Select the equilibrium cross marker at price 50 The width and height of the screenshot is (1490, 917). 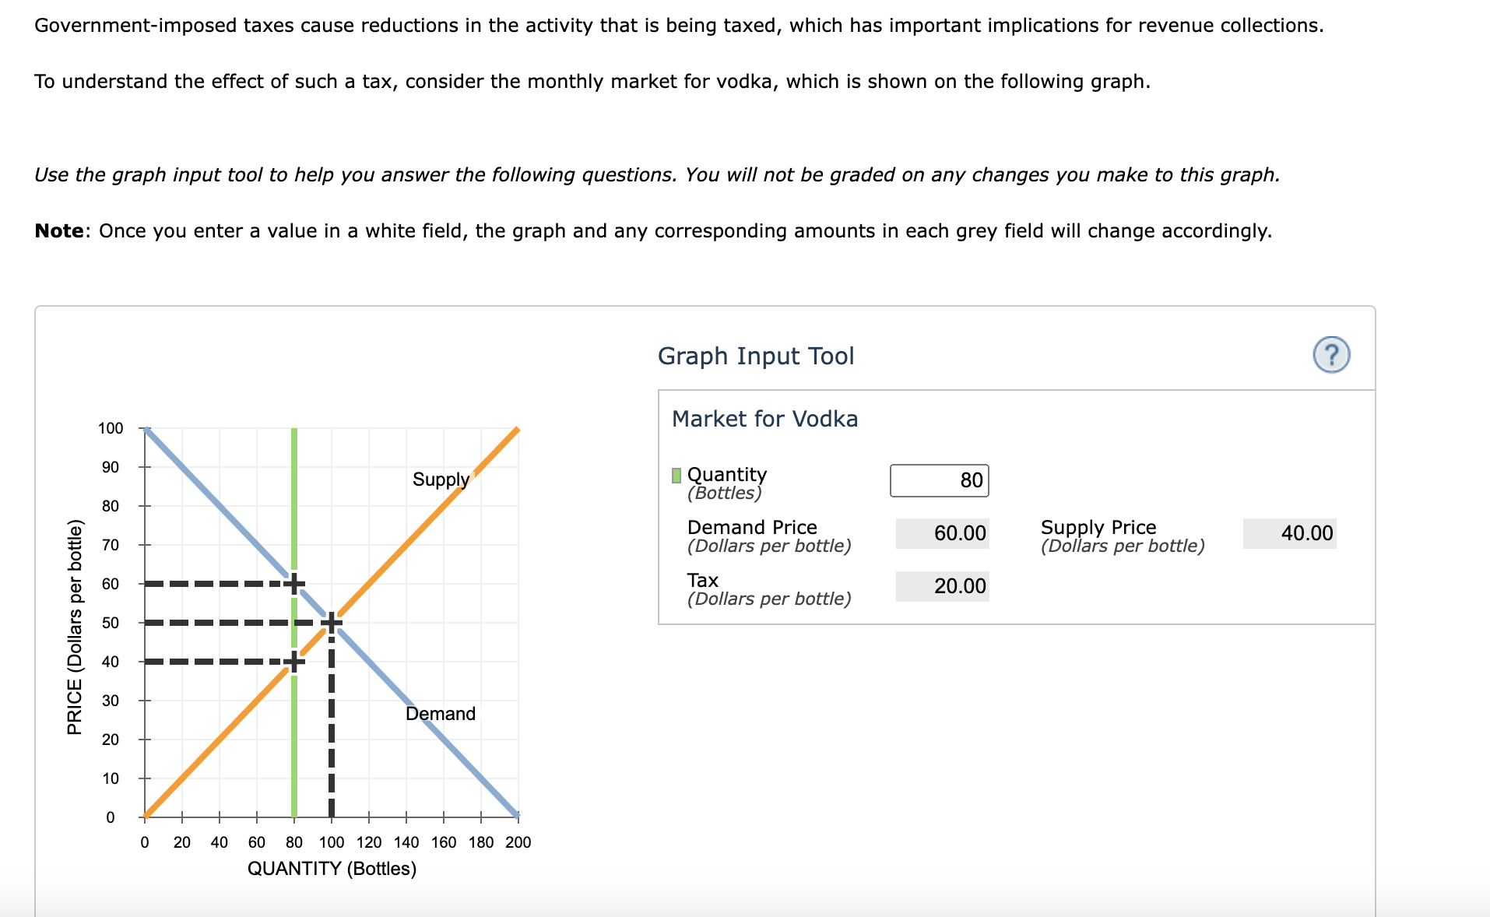point(332,622)
